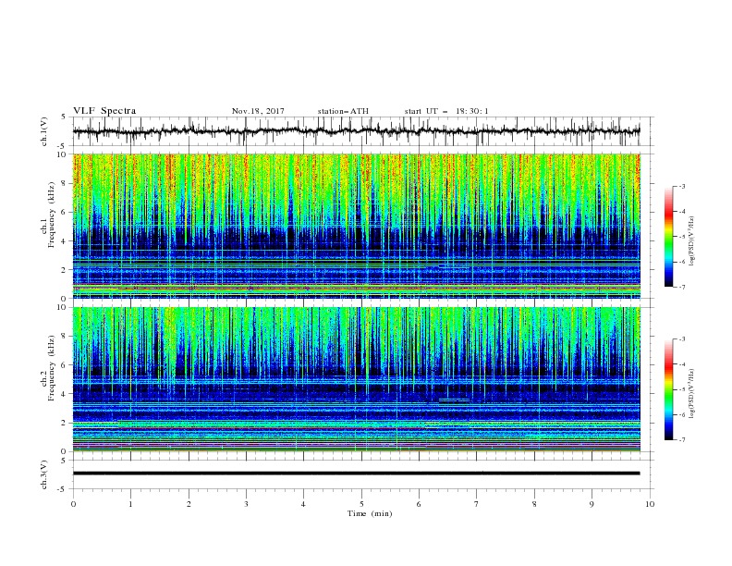The width and height of the screenshot is (732, 566).
Task: Click inside the ch.2 spectrogram panel
Action: pyautogui.click(x=356, y=379)
